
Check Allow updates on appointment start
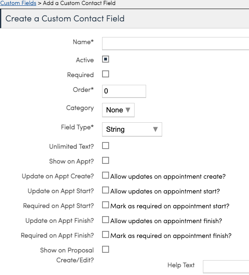(105, 191)
